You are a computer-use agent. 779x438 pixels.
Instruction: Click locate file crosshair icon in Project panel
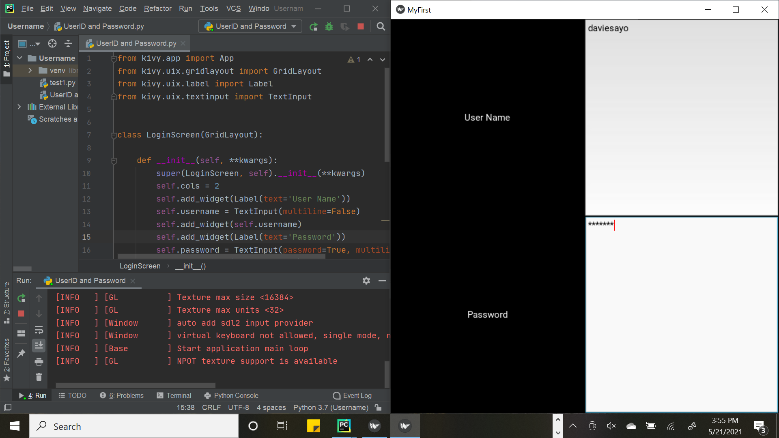(52, 43)
